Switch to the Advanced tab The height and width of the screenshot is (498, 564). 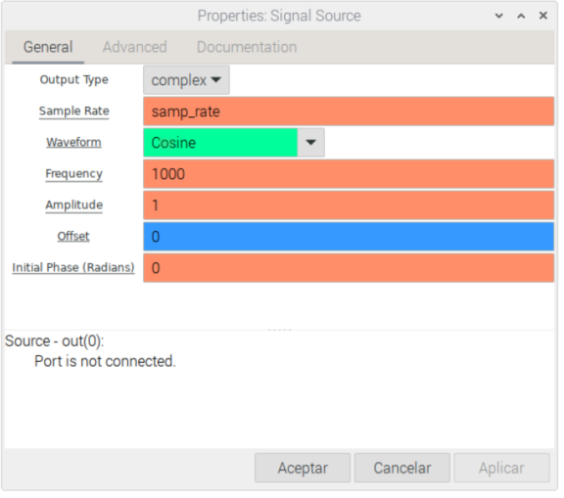pos(135,47)
